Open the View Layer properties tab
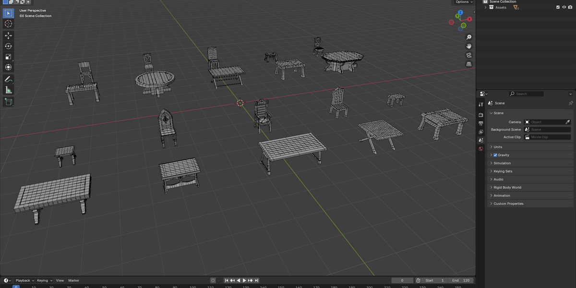576x288 pixels. [x=481, y=132]
